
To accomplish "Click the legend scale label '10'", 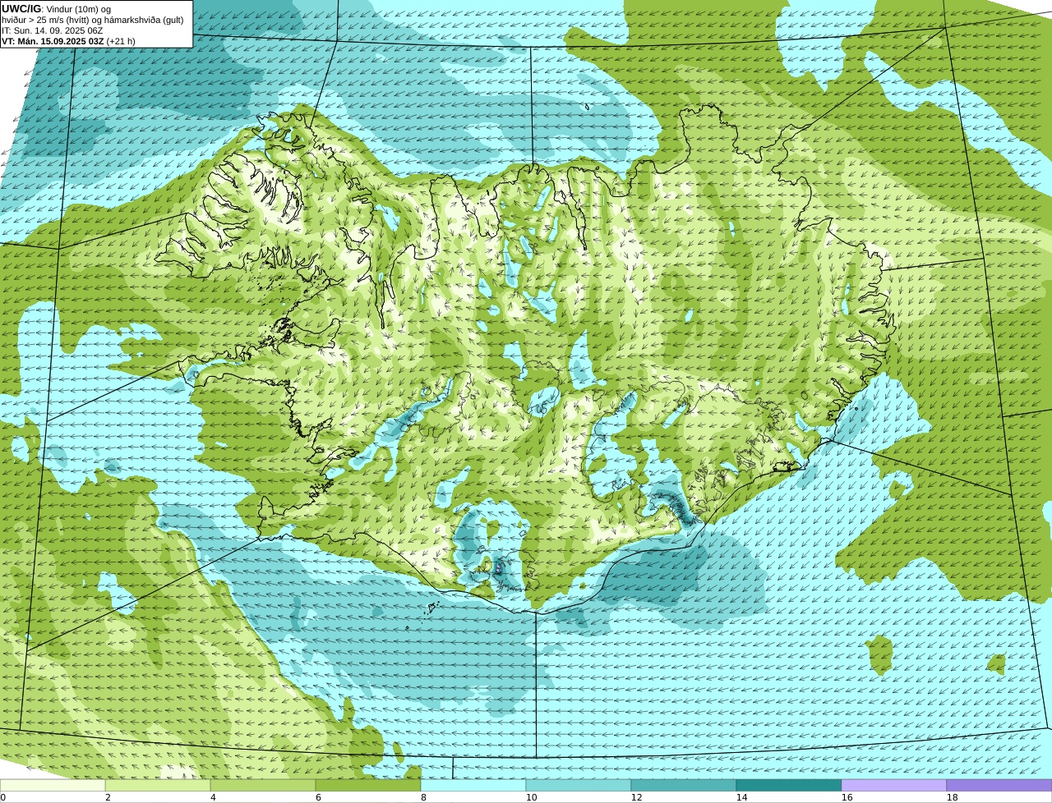I will click(531, 797).
